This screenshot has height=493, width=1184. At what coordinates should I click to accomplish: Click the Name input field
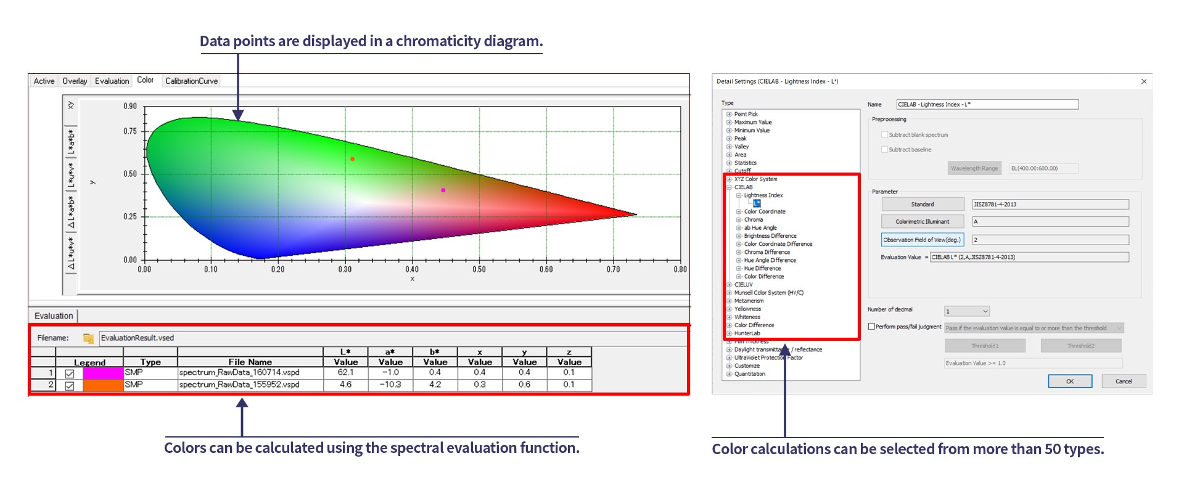pyautogui.click(x=987, y=105)
